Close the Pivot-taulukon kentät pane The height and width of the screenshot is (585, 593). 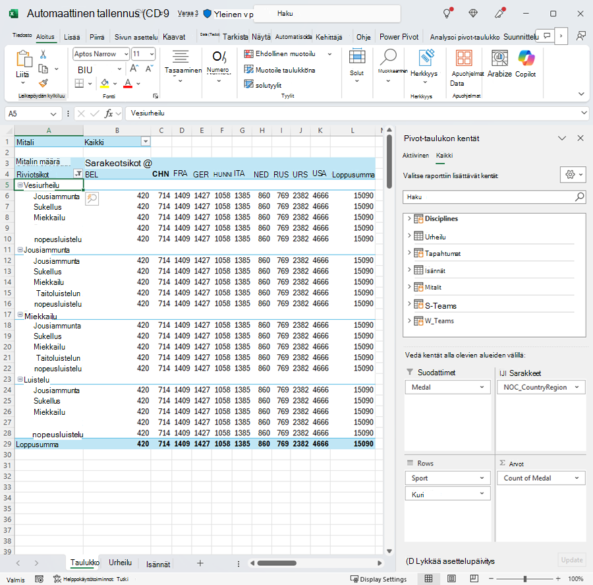tap(580, 139)
